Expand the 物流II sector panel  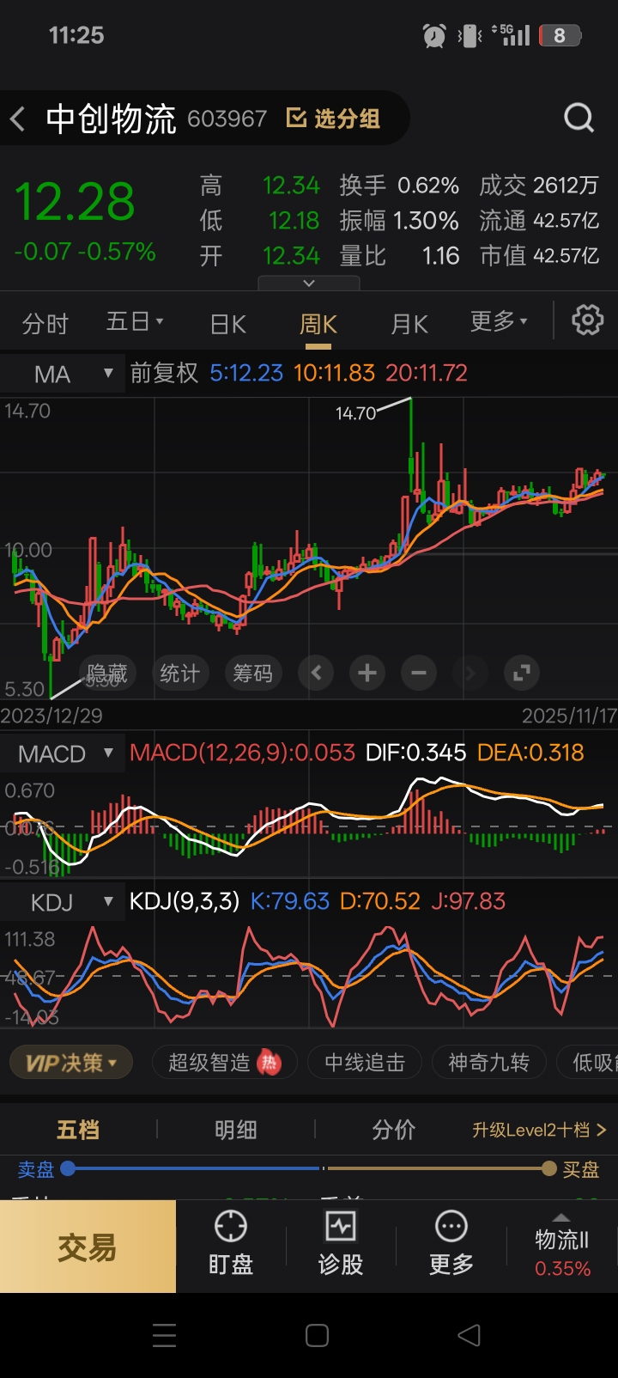click(562, 1247)
